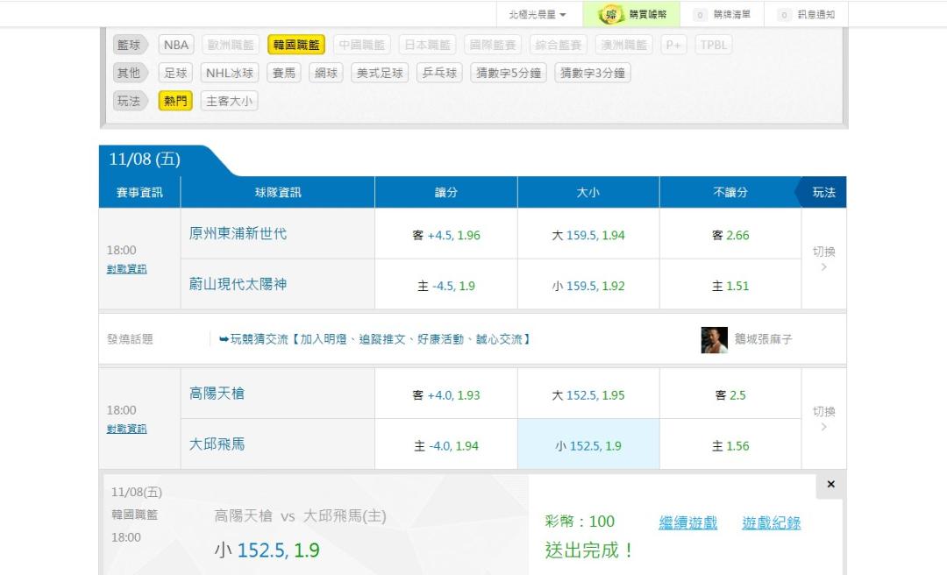The width and height of the screenshot is (947, 575).
Task: Pick over bet 大 152.5, 1.95
Action: click(588, 395)
